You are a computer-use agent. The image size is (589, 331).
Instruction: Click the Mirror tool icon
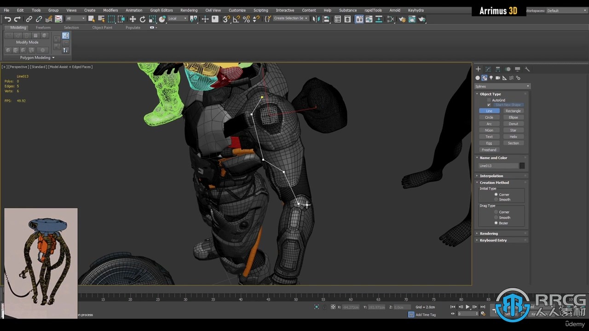[316, 19]
